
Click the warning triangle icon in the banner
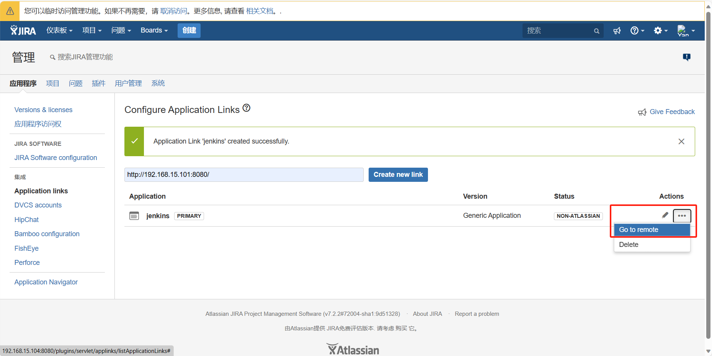click(10, 11)
